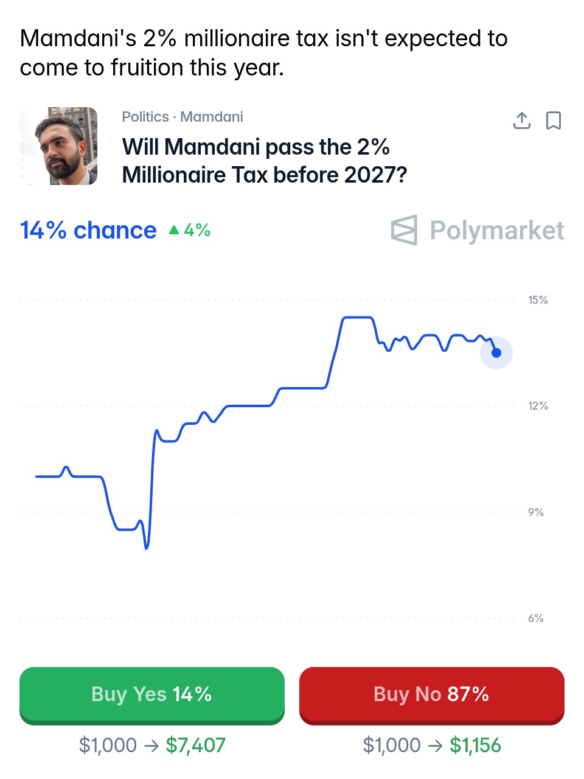Click the $7,407 Yes payout text
Image resolution: width=584 pixels, height=779 pixels.
195,745
